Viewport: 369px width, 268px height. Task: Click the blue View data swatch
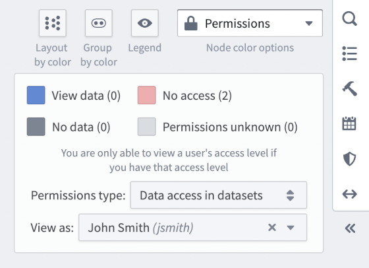point(36,95)
